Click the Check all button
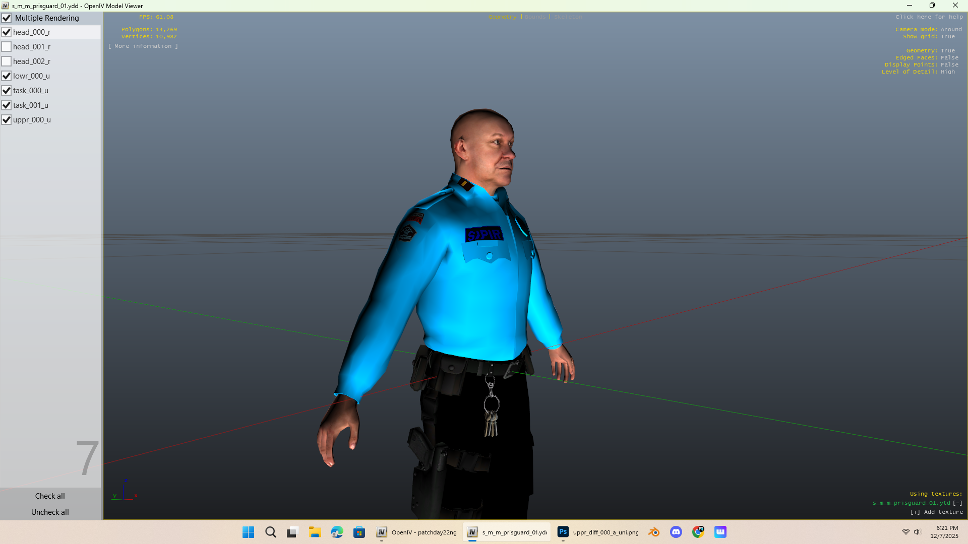Image resolution: width=968 pixels, height=544 pixels. (x=50, y=496)
